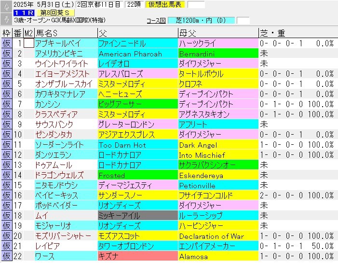338x263 pixels.
Task: Click the 22頭 runner count field
Action: 134,4
